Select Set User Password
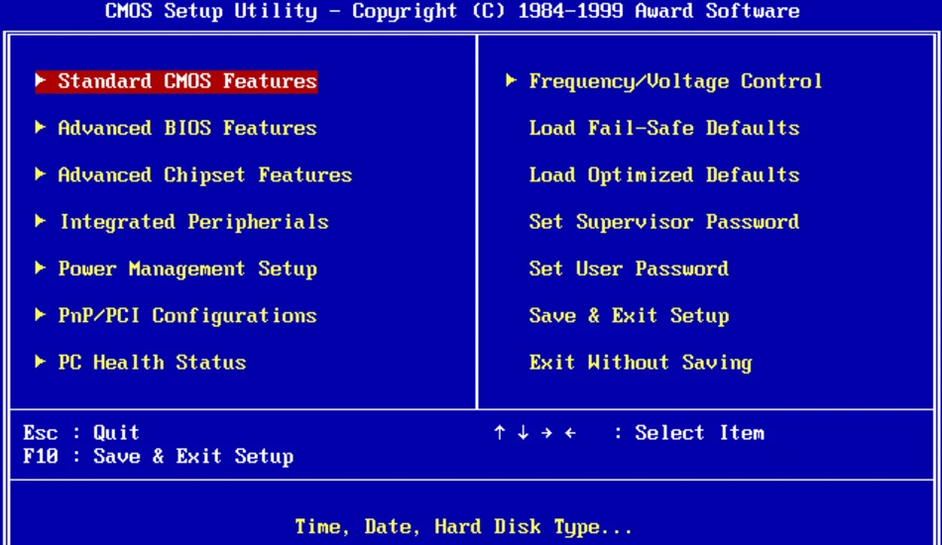This screenshot has width=942, height=545. 629,269
